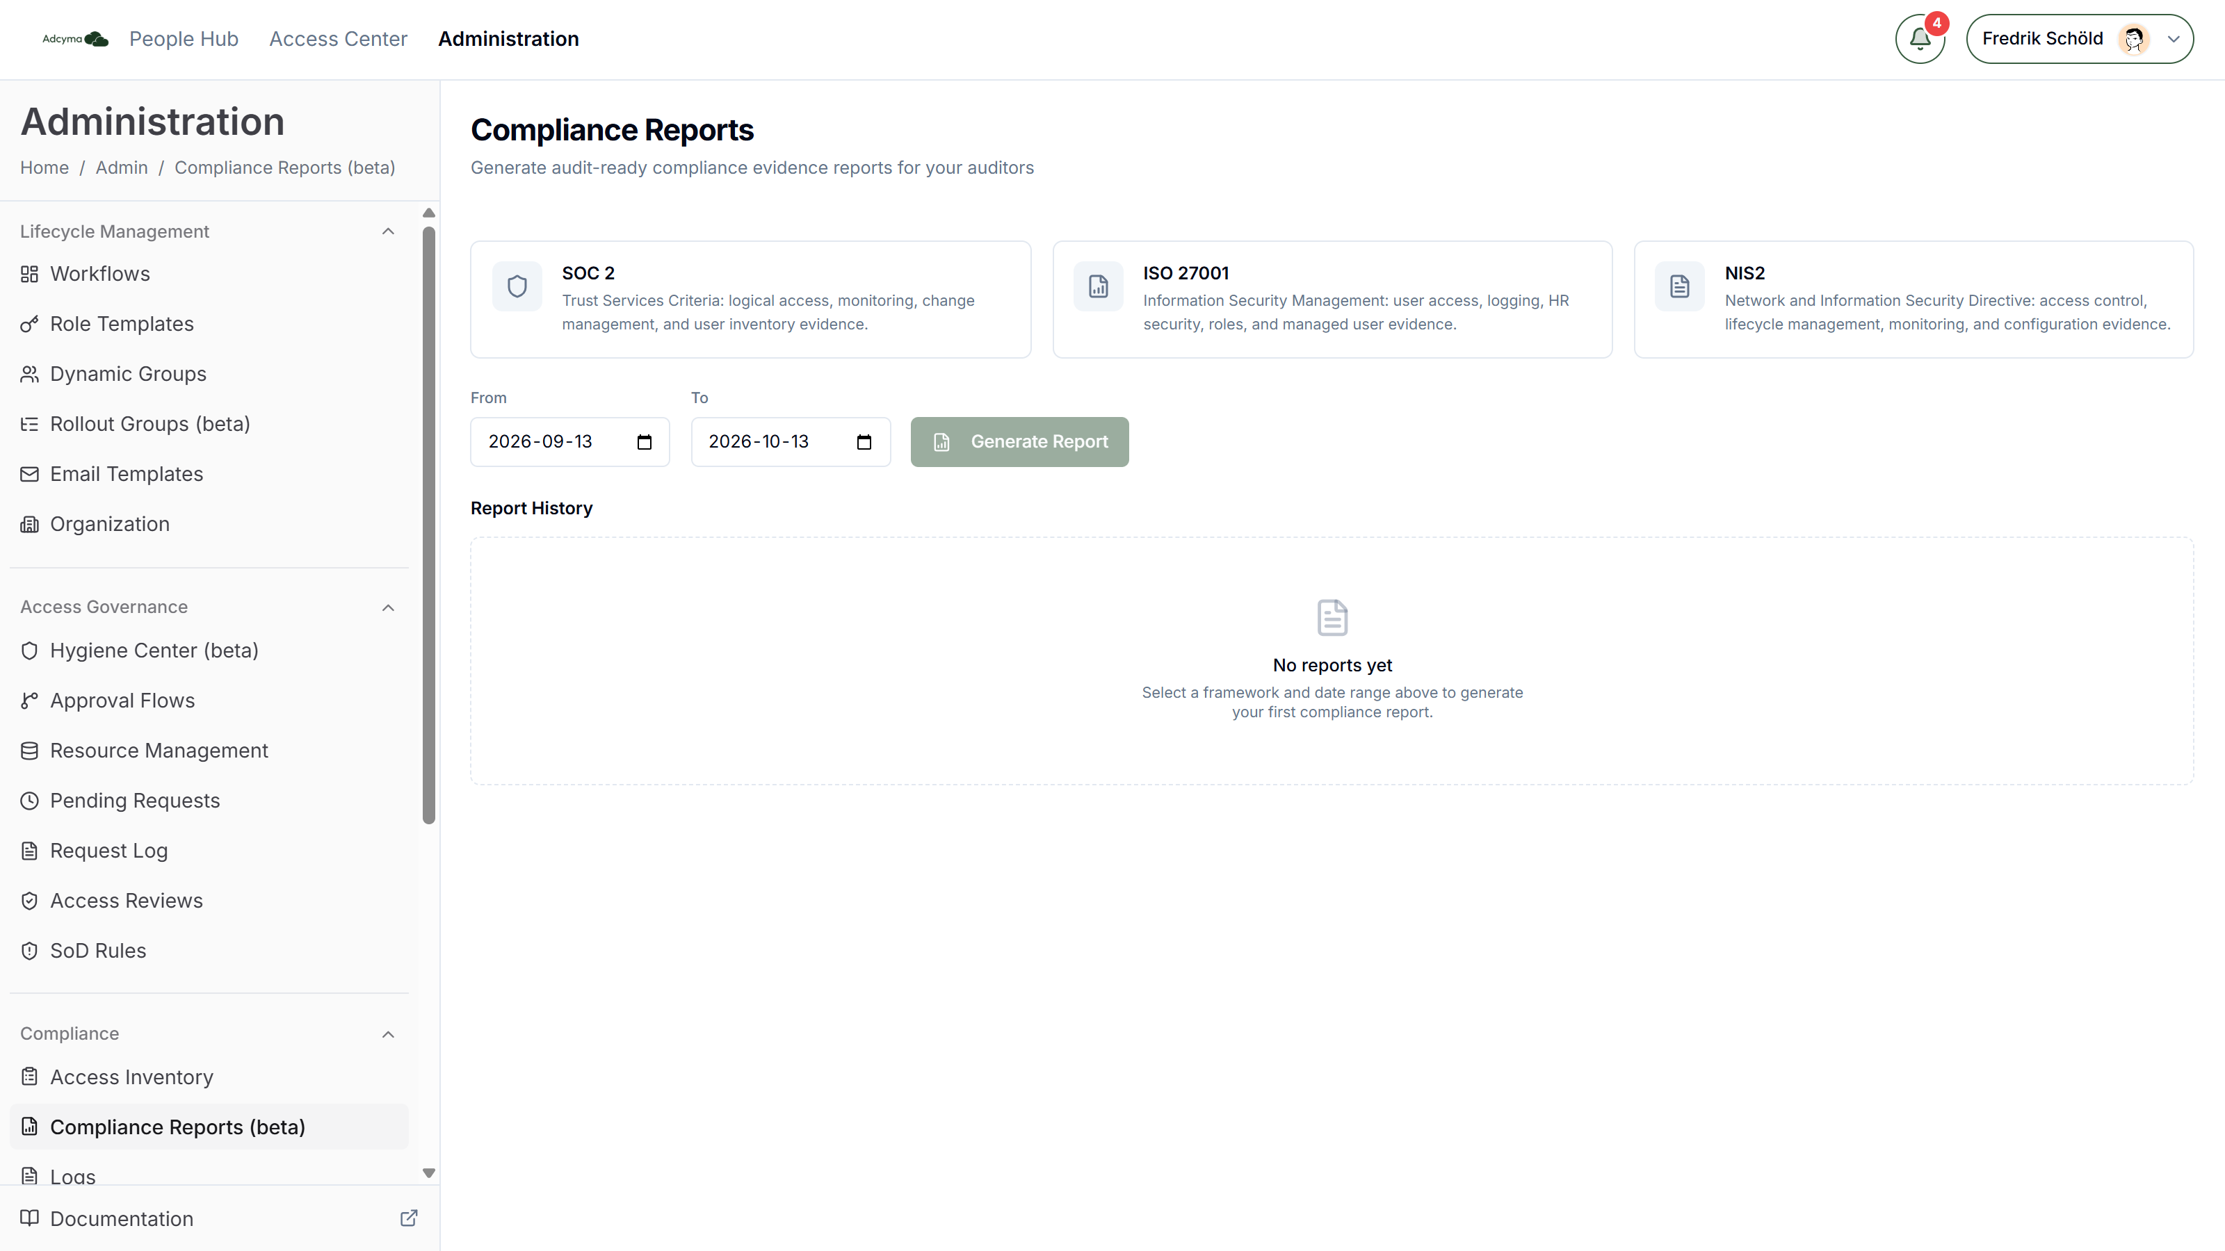
Task: Click the ISO 27001 report icon
Action: (1098, 286)
